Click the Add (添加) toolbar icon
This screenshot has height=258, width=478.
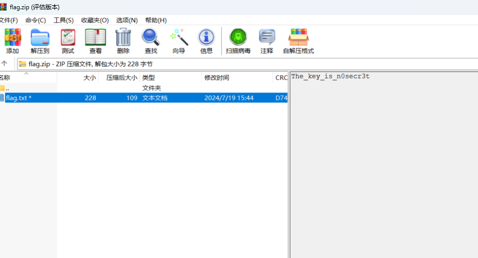[x=12, y=41]
